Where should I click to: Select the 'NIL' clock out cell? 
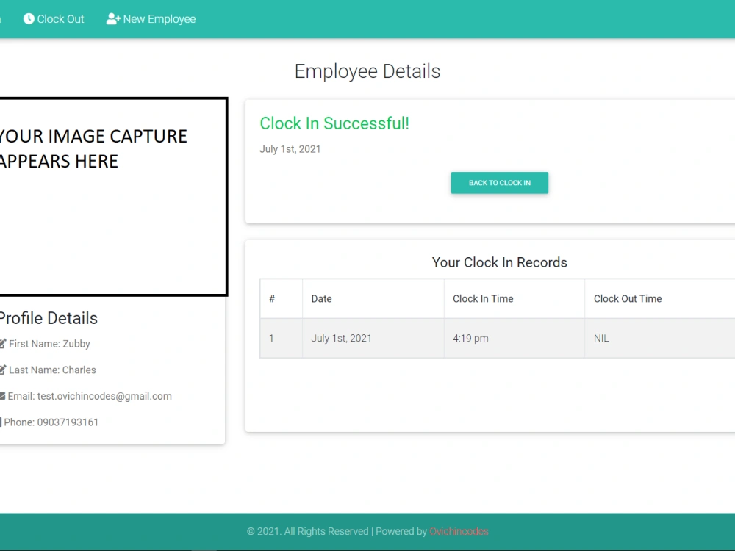click(659, 338)
